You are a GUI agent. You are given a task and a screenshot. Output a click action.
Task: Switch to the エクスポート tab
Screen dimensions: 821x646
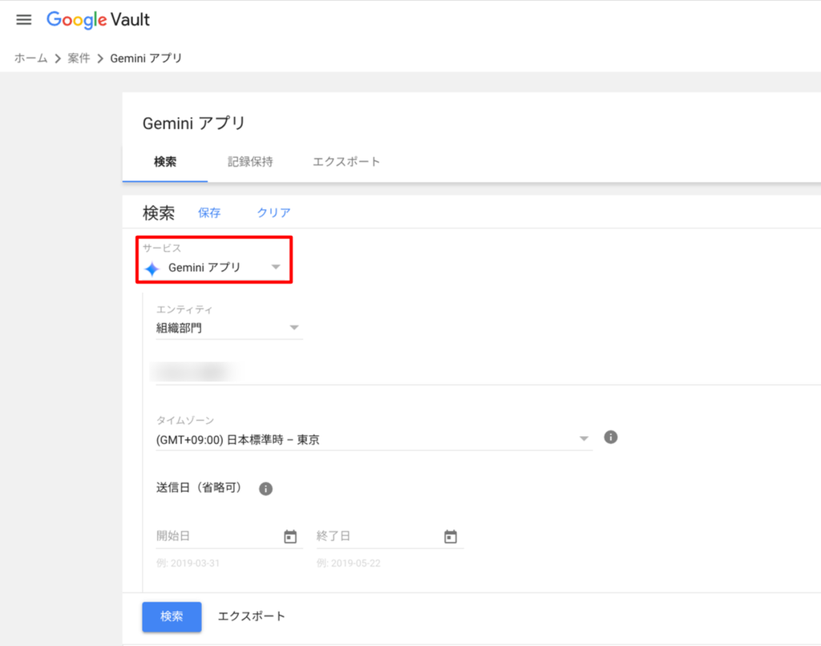pyautogui.click(x=346, y=162)
